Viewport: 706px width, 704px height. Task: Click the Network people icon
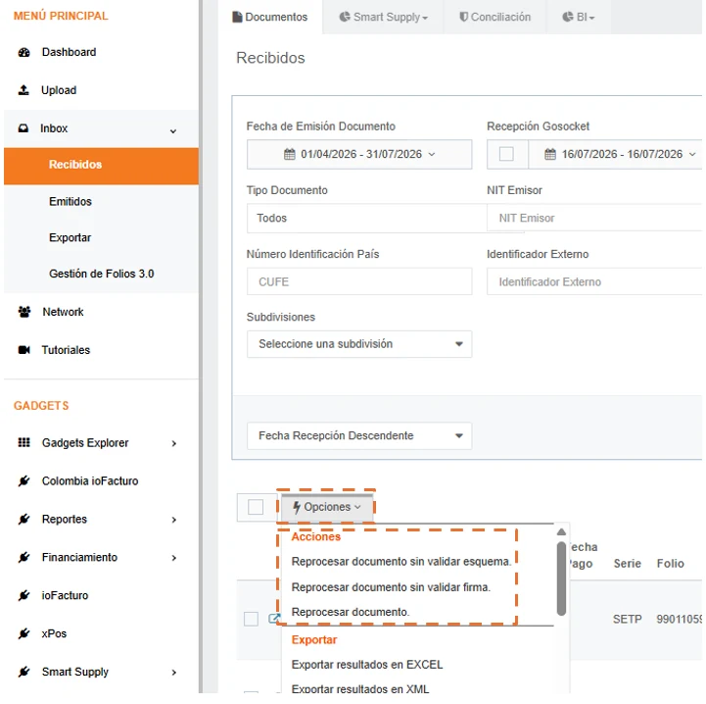tap(24, 312)
